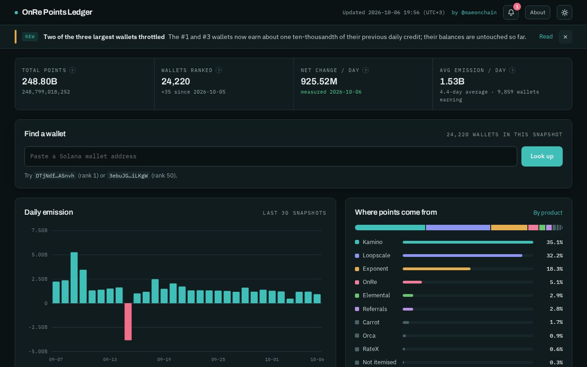Click the Exponent segment in stacked bar
Screen dimensions: 587x367
point(509,228)
